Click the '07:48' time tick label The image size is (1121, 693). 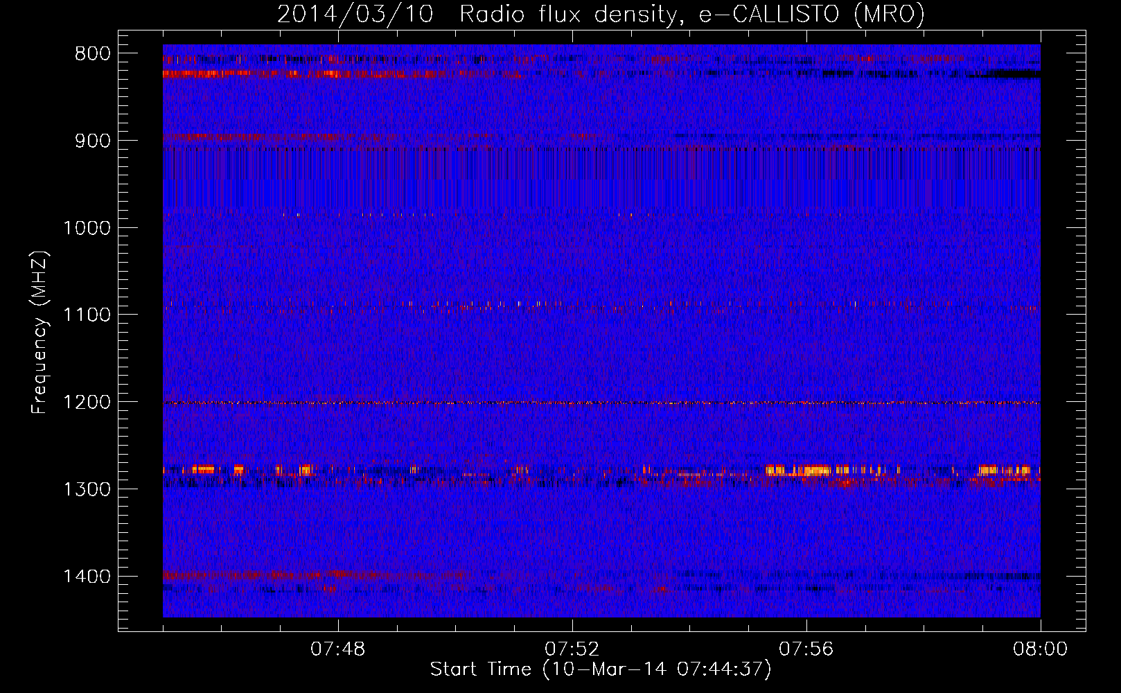point(338,649)
